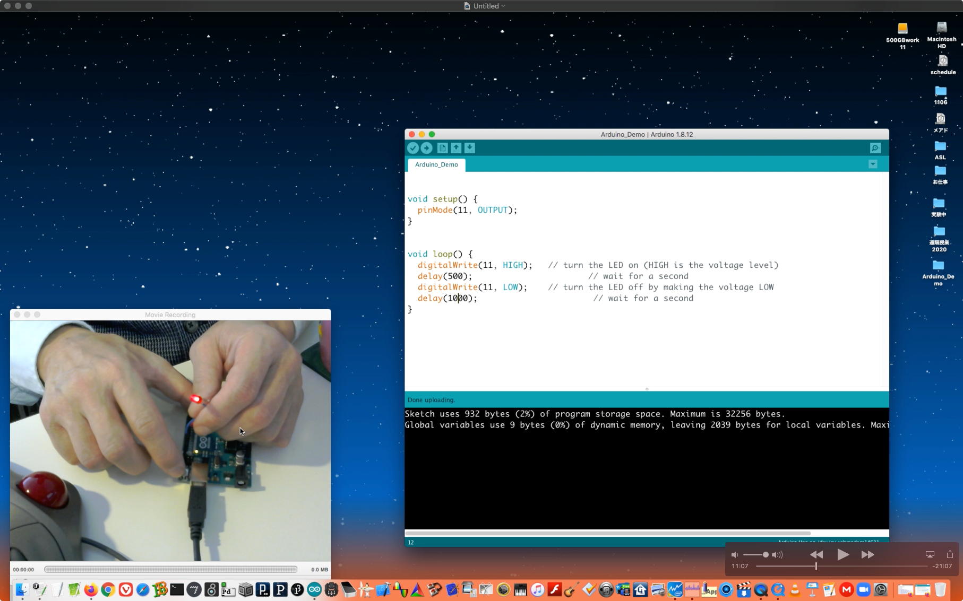Play the video in the player overlay
Screen dimensions: 963x601
(842, 555)
